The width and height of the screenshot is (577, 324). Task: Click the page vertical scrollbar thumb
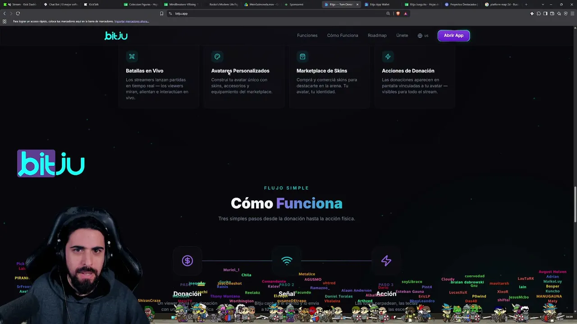coord(575,205)
